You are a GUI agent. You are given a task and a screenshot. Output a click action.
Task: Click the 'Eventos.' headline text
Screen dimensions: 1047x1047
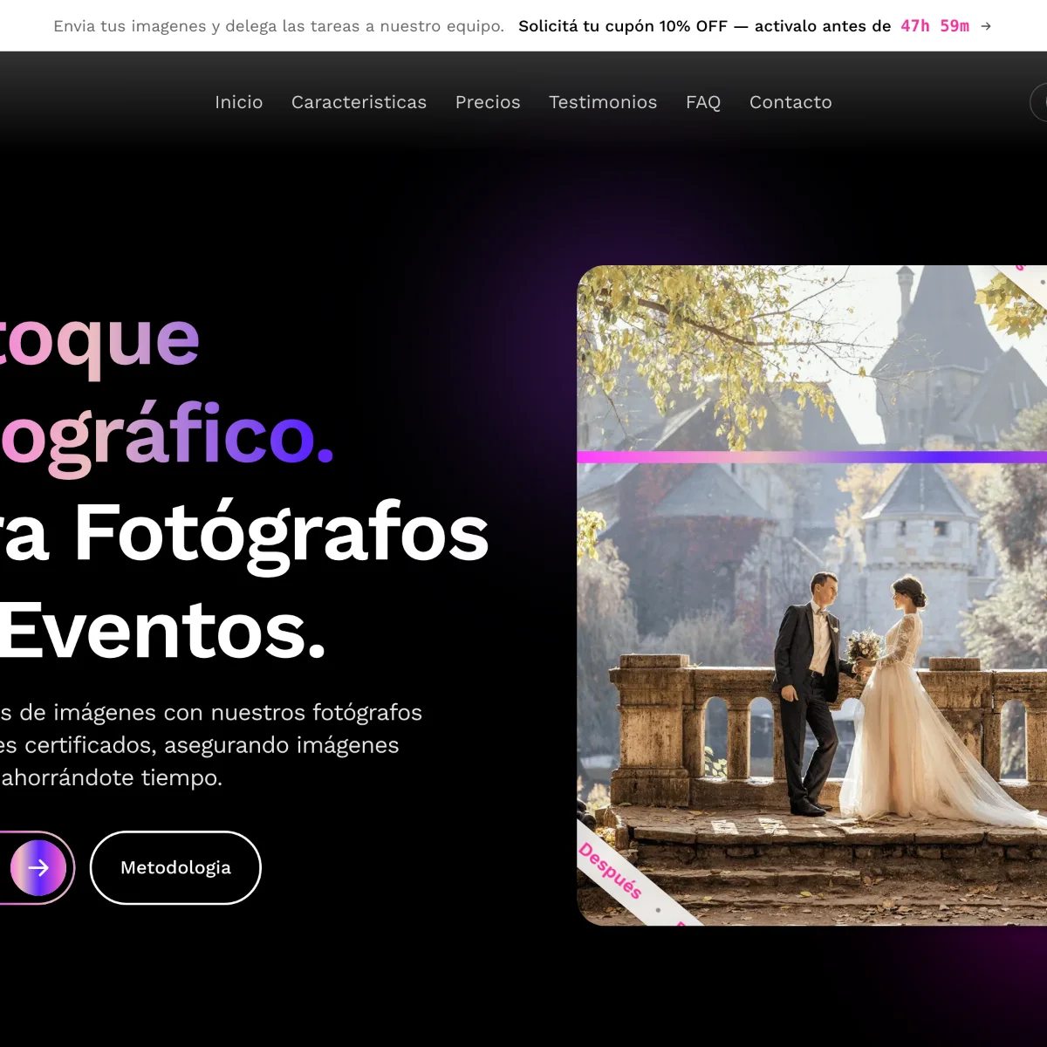tap(162, 630)
